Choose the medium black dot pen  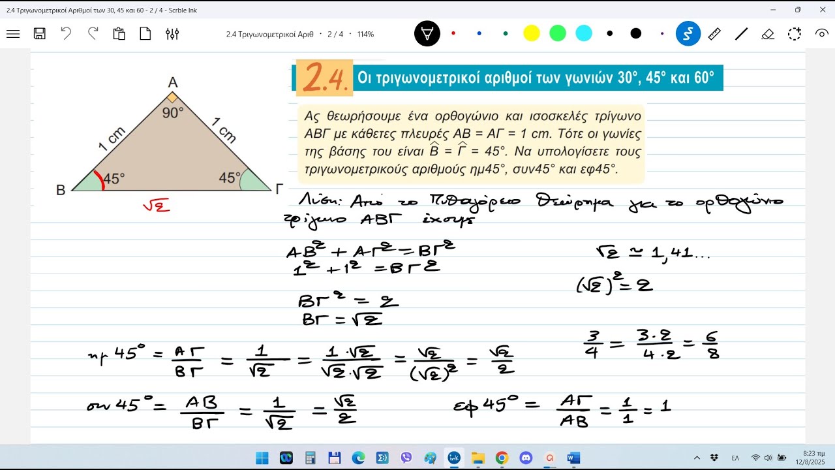[610, 33]
